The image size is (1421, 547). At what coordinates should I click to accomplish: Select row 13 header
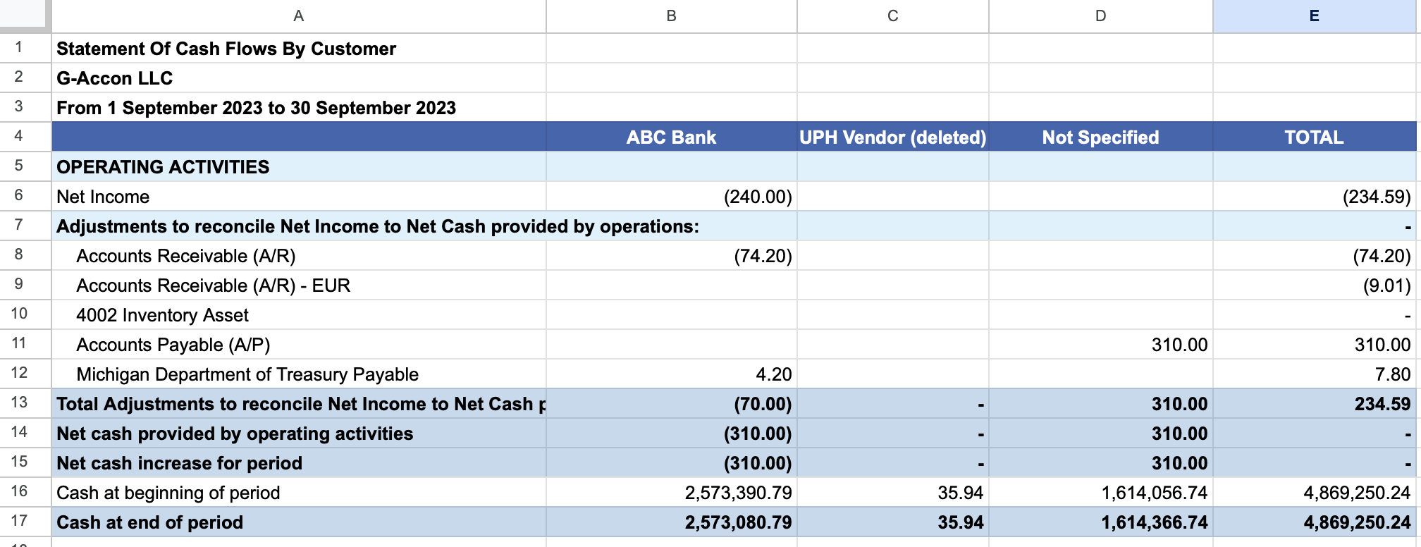click(x=19, y=403)
